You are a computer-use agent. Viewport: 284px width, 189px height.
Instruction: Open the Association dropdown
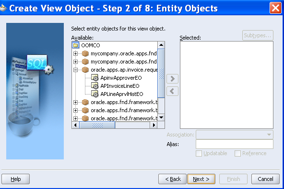(235, 135)
